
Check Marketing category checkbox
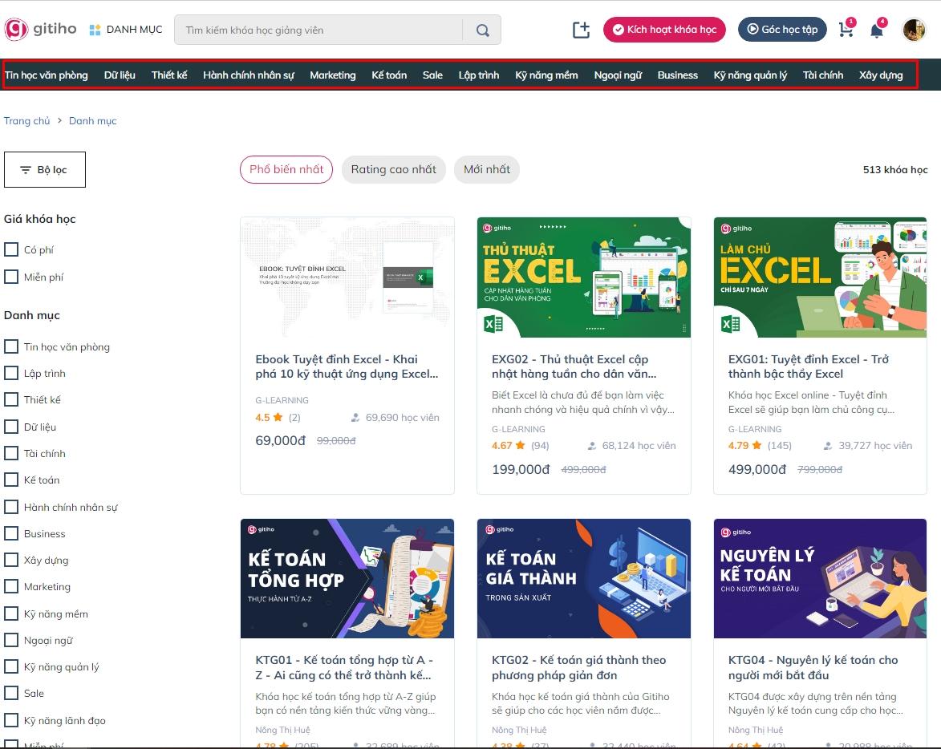tap(11, 586)
